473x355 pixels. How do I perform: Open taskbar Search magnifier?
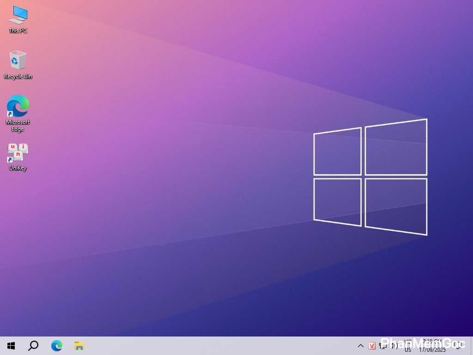tap(33, 346)
